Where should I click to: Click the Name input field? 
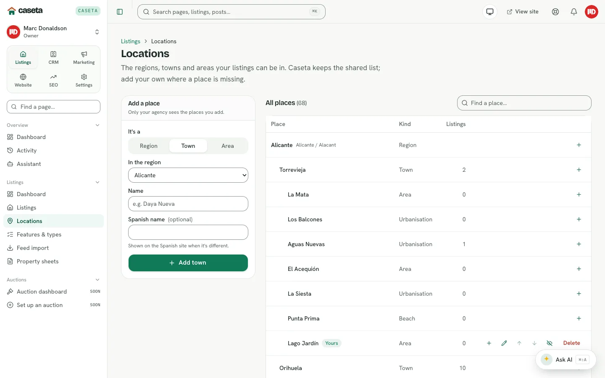(x=188, y=204)
